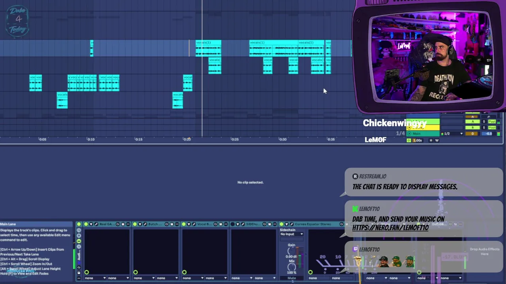Click the Mute button under the Mix knob
The height and width of the screenshot is (284, 506).
click(292, 278)
